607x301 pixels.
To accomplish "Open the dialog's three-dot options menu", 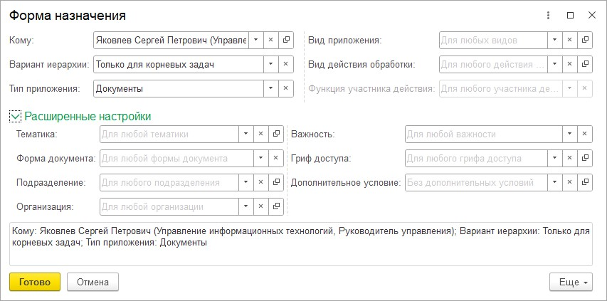I will tap(548, 15).
